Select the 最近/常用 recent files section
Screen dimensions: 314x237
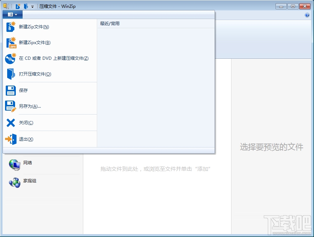click(x=109, y=23)
